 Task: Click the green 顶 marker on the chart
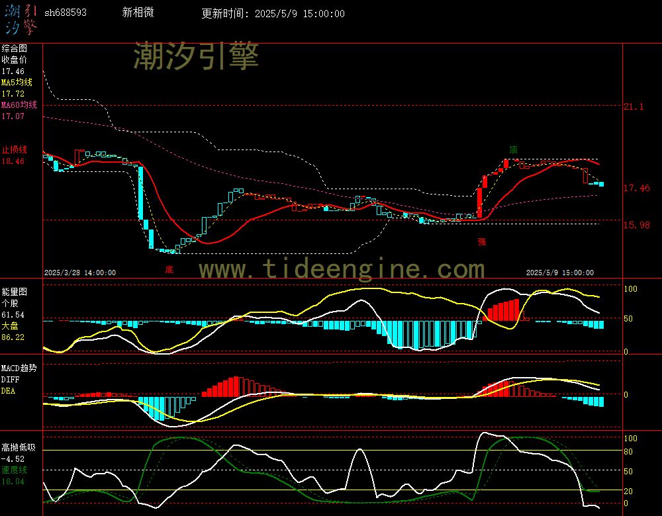tap(514, 150)
